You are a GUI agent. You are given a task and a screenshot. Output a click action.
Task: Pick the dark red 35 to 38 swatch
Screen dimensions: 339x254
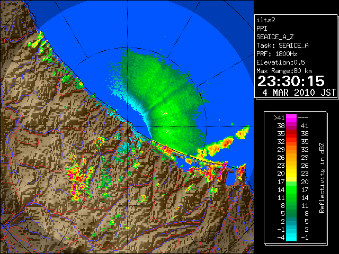[x=291, y=134]
